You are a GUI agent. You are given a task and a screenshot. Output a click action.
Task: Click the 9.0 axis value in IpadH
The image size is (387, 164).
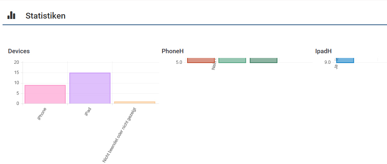click(327, 62)
